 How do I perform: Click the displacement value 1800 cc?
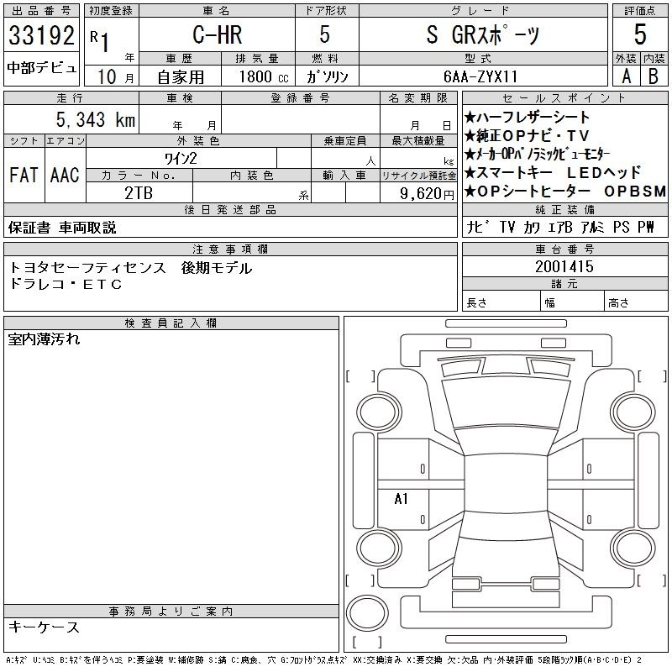tap(264, 76)
